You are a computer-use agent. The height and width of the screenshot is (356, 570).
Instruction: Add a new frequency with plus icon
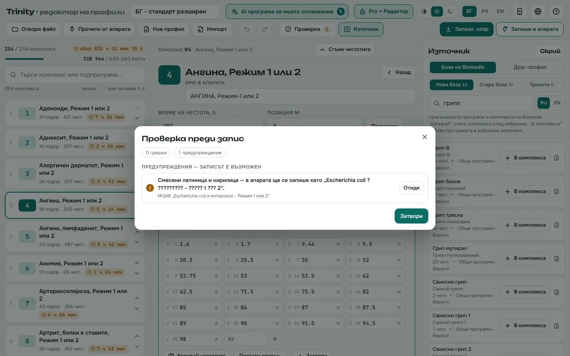[275, 339]
